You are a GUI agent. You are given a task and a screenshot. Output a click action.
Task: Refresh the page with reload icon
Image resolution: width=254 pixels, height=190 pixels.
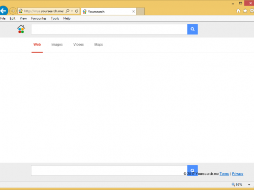77,11
